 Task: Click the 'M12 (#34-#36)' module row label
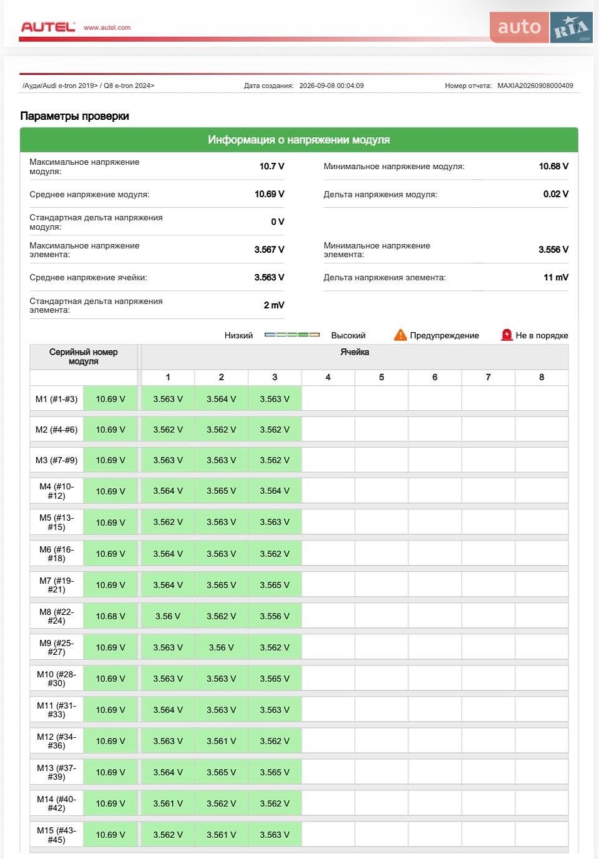pyautogui.click(x=57, y=741)
